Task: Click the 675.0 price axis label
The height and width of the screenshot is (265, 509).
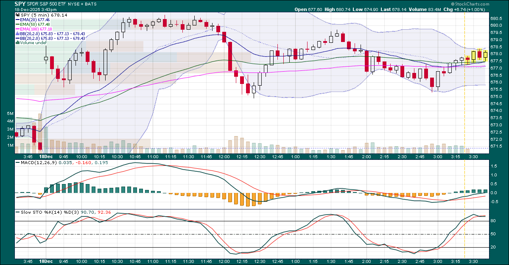Action: (x=497, y=96)
